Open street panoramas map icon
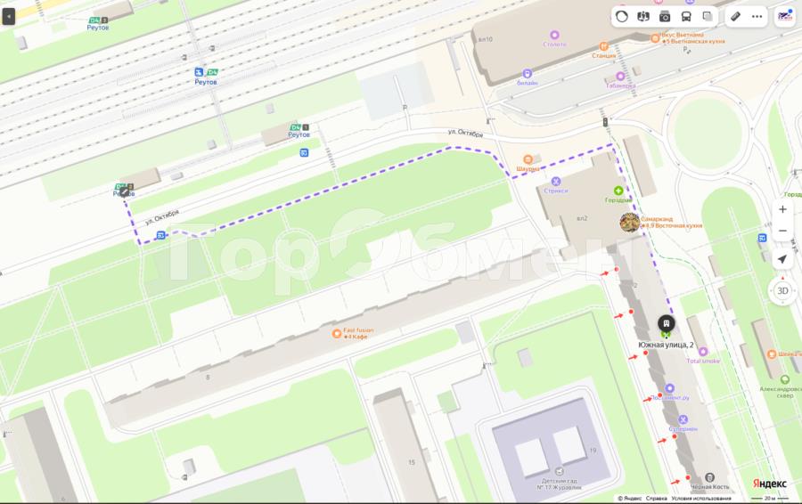Screen dimensions: 802x504 point(642,17)
